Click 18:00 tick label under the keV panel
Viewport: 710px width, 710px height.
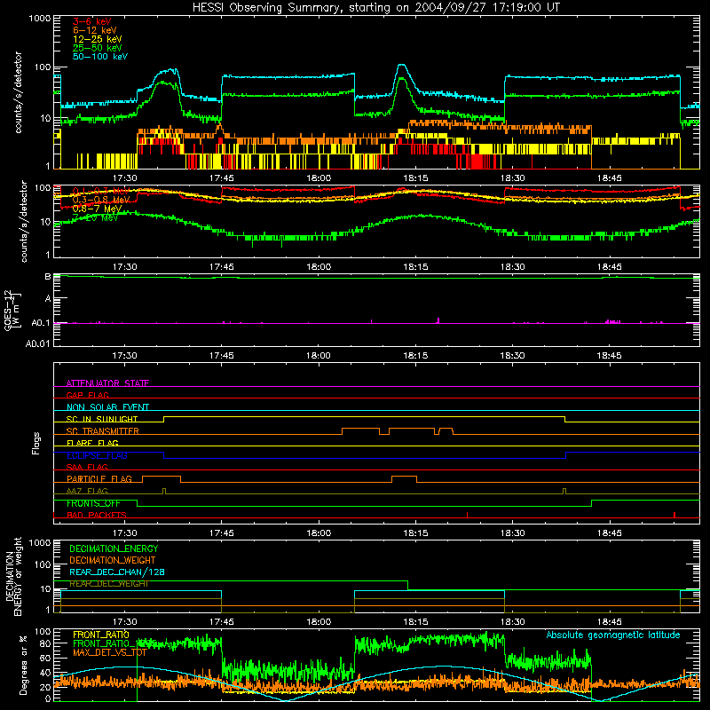point(319,178)
